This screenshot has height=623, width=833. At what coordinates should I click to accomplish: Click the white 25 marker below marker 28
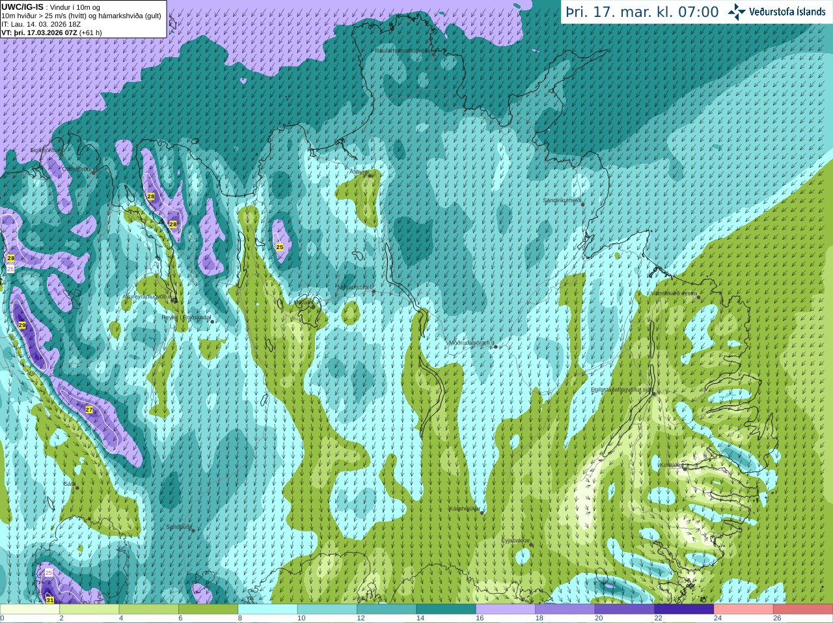(10, 269)
